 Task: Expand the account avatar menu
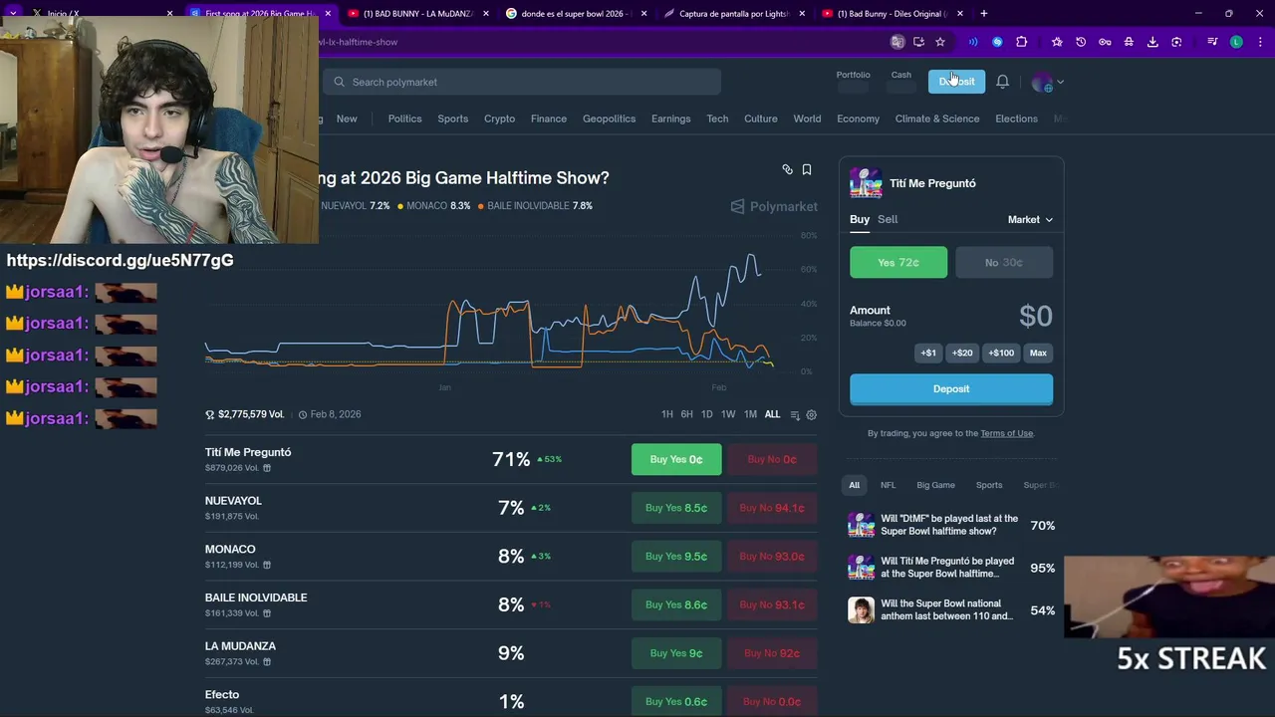[1047, 83]
